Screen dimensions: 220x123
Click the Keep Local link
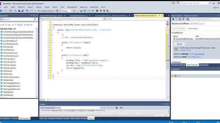[x=196, y=57]
